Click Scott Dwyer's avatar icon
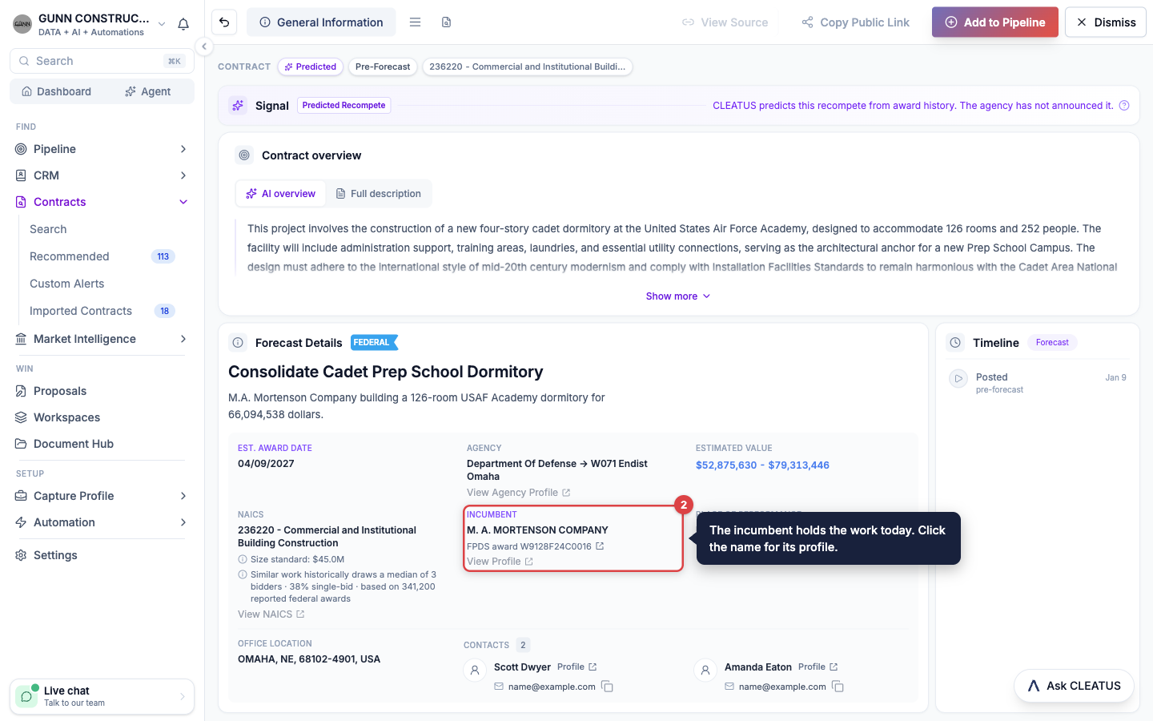This screenshot has height=721, width=1153. coord(475,671)
